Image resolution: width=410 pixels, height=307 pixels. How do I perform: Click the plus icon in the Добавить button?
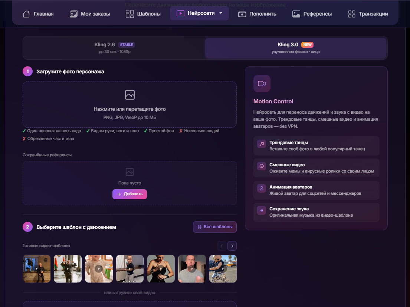[119, 194]
